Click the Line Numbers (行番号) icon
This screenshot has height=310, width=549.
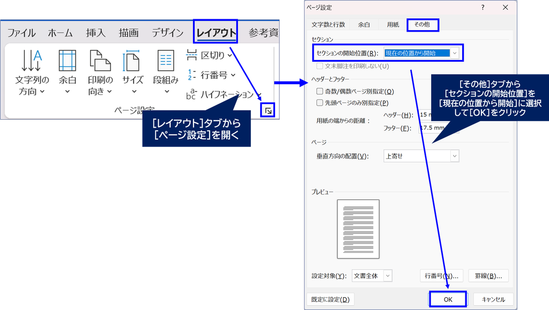tap(191, 75)
